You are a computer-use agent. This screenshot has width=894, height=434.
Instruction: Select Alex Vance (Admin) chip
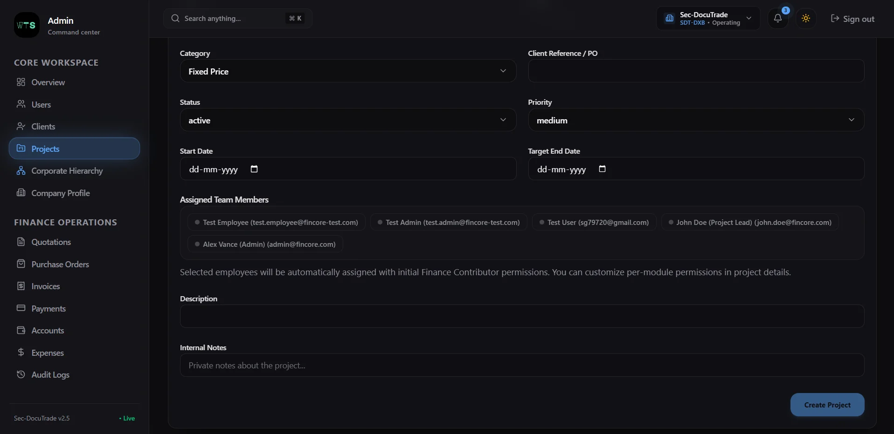click(265, 244)
